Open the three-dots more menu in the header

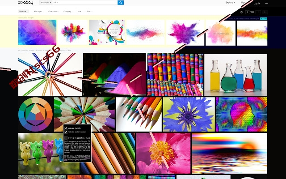click(x=266, y=3)
